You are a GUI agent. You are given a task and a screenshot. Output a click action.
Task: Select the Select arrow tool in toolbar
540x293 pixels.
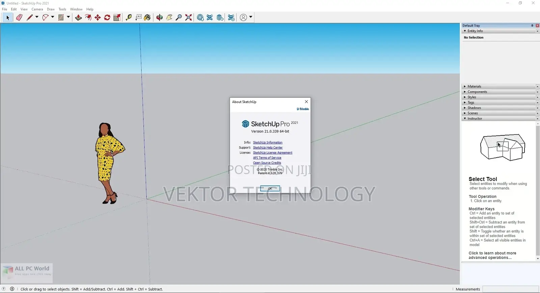click(x=8, y=18)
